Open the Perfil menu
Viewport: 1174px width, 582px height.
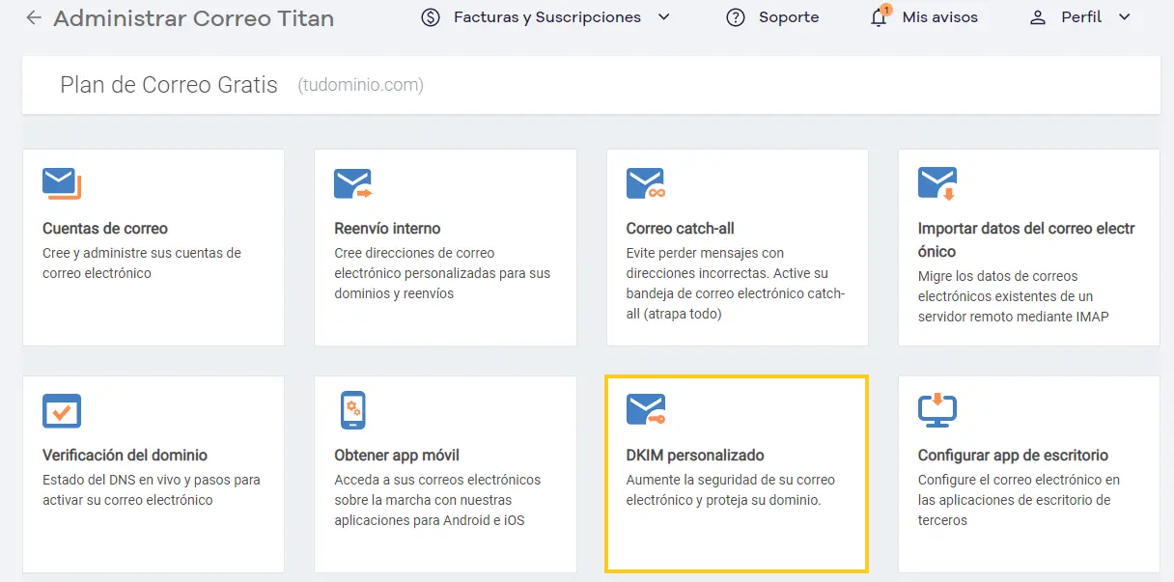(1080, 17)
